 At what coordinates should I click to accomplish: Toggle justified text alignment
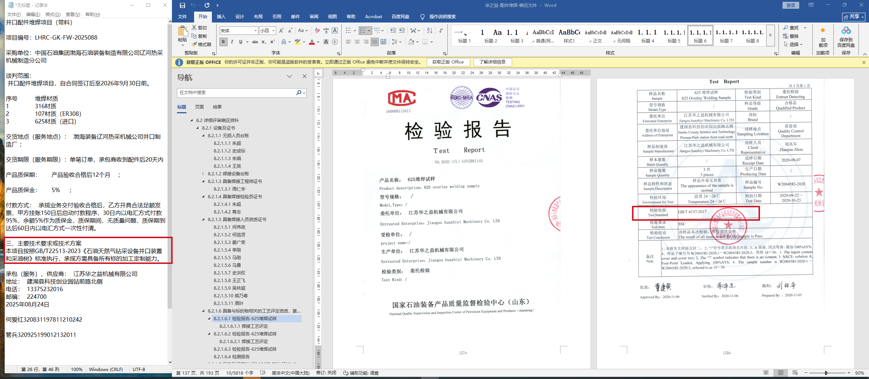click(x=374, y=42)
